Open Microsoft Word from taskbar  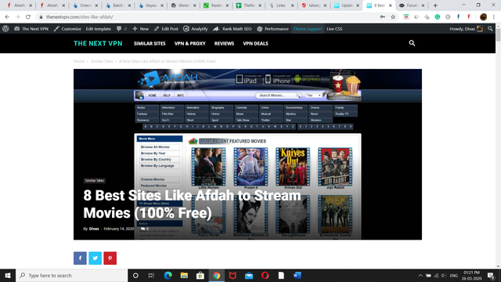[297, 275]
